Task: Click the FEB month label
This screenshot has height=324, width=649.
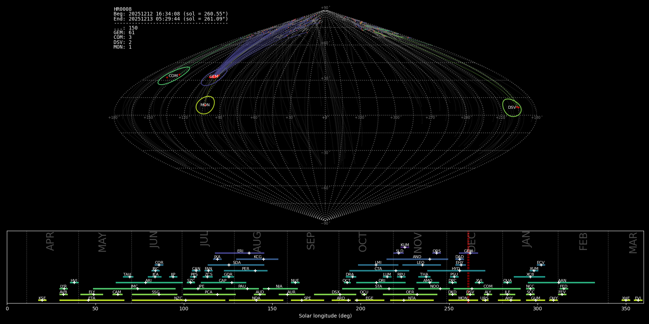Action: click(583, 242)
